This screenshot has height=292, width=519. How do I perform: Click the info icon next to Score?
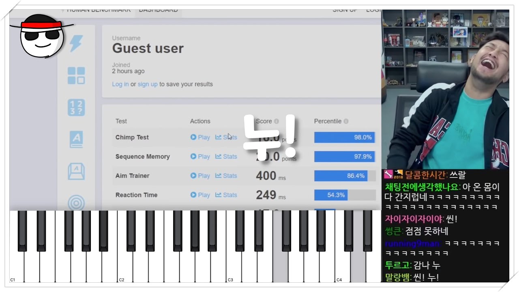coord(277,121)
